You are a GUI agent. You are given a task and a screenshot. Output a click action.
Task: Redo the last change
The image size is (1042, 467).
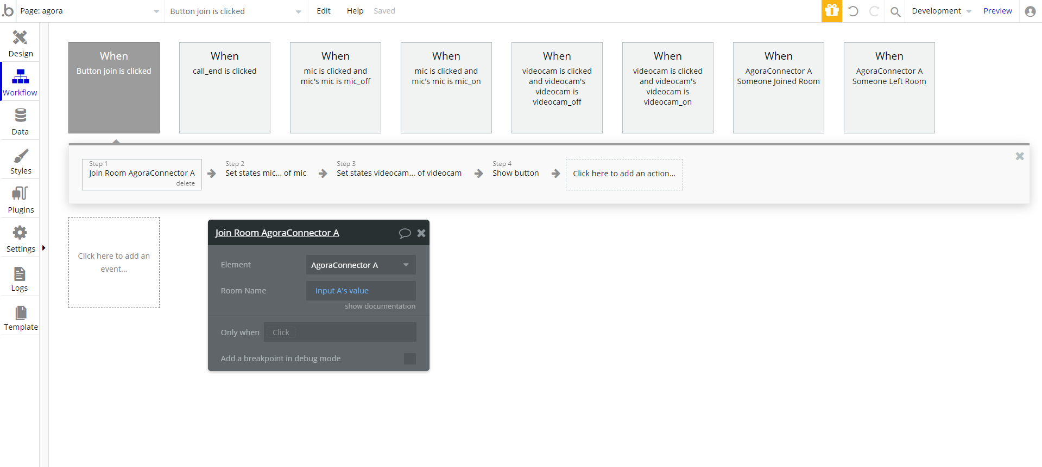874,11
